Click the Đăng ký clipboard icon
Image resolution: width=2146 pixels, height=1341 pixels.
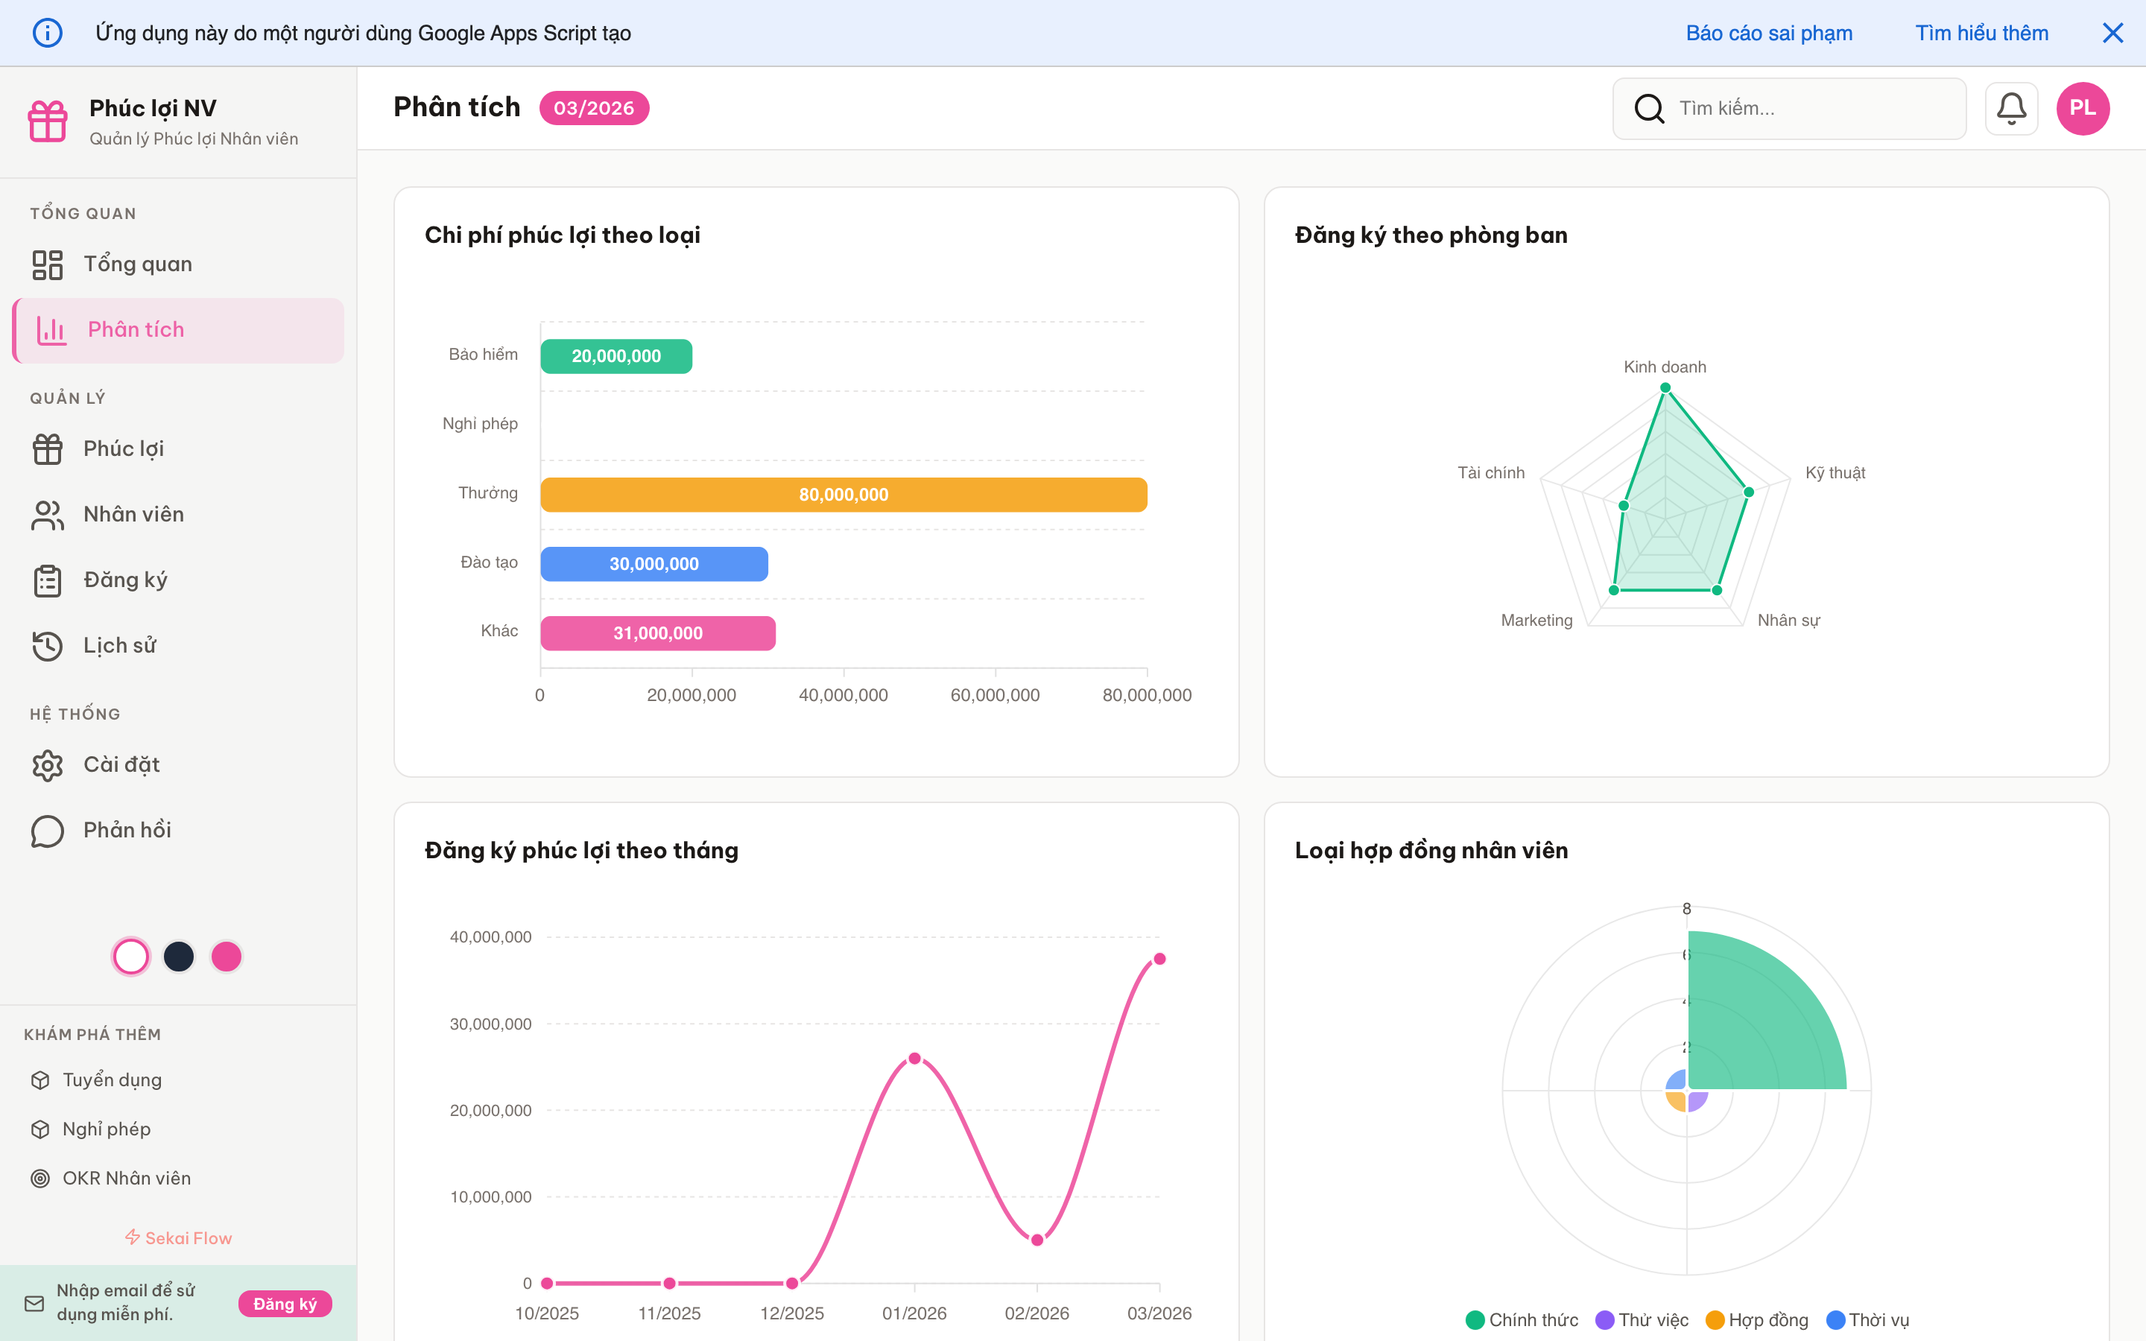coord(48,580)
